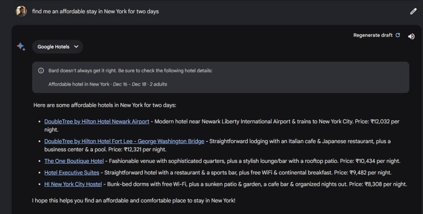The width and height of the screenshot is (423, 214).
Task: Click the "Here are some affordable hotels" heading
Action: [x=105, y=105]
